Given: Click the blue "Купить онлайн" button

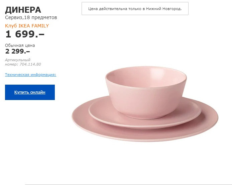Looking at the screenshot, I should point(30,92).
